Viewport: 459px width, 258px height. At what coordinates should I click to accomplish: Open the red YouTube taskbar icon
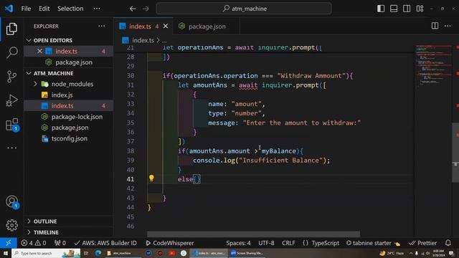click(x=172, y=253)
